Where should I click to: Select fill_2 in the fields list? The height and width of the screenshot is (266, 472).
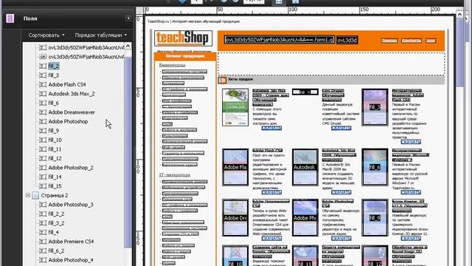pyautogui.click(x=54, y=66)
